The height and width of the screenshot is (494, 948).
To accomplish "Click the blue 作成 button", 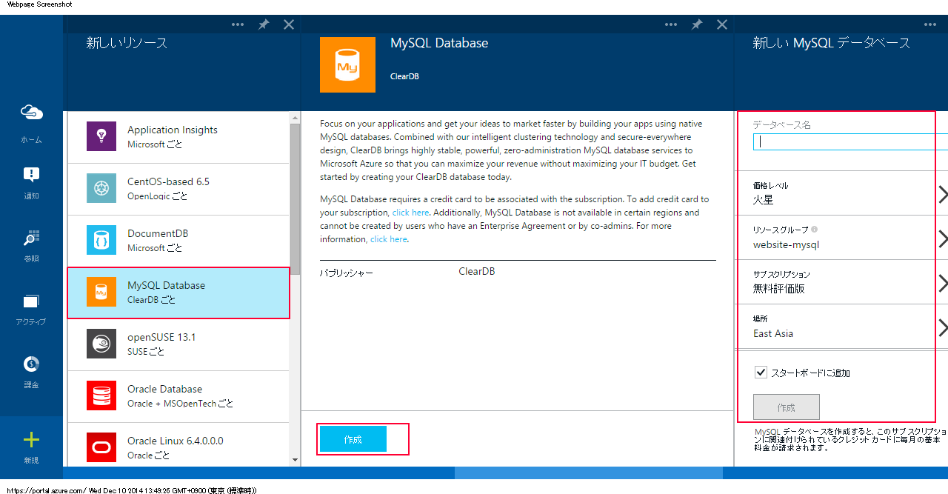I will (x=353, y=439).
